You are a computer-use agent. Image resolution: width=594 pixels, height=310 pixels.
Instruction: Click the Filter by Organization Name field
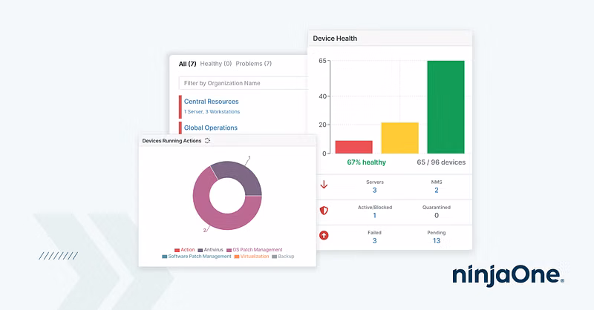point(244,83)
